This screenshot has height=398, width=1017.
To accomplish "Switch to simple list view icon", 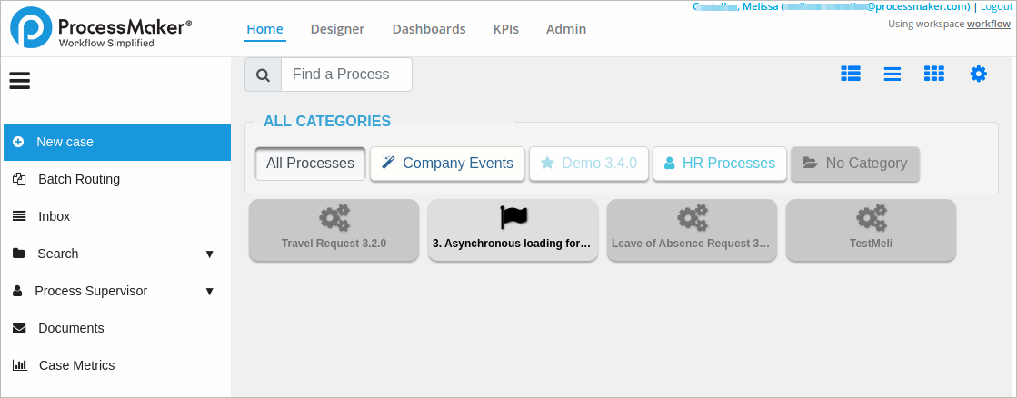I will 892,75.
